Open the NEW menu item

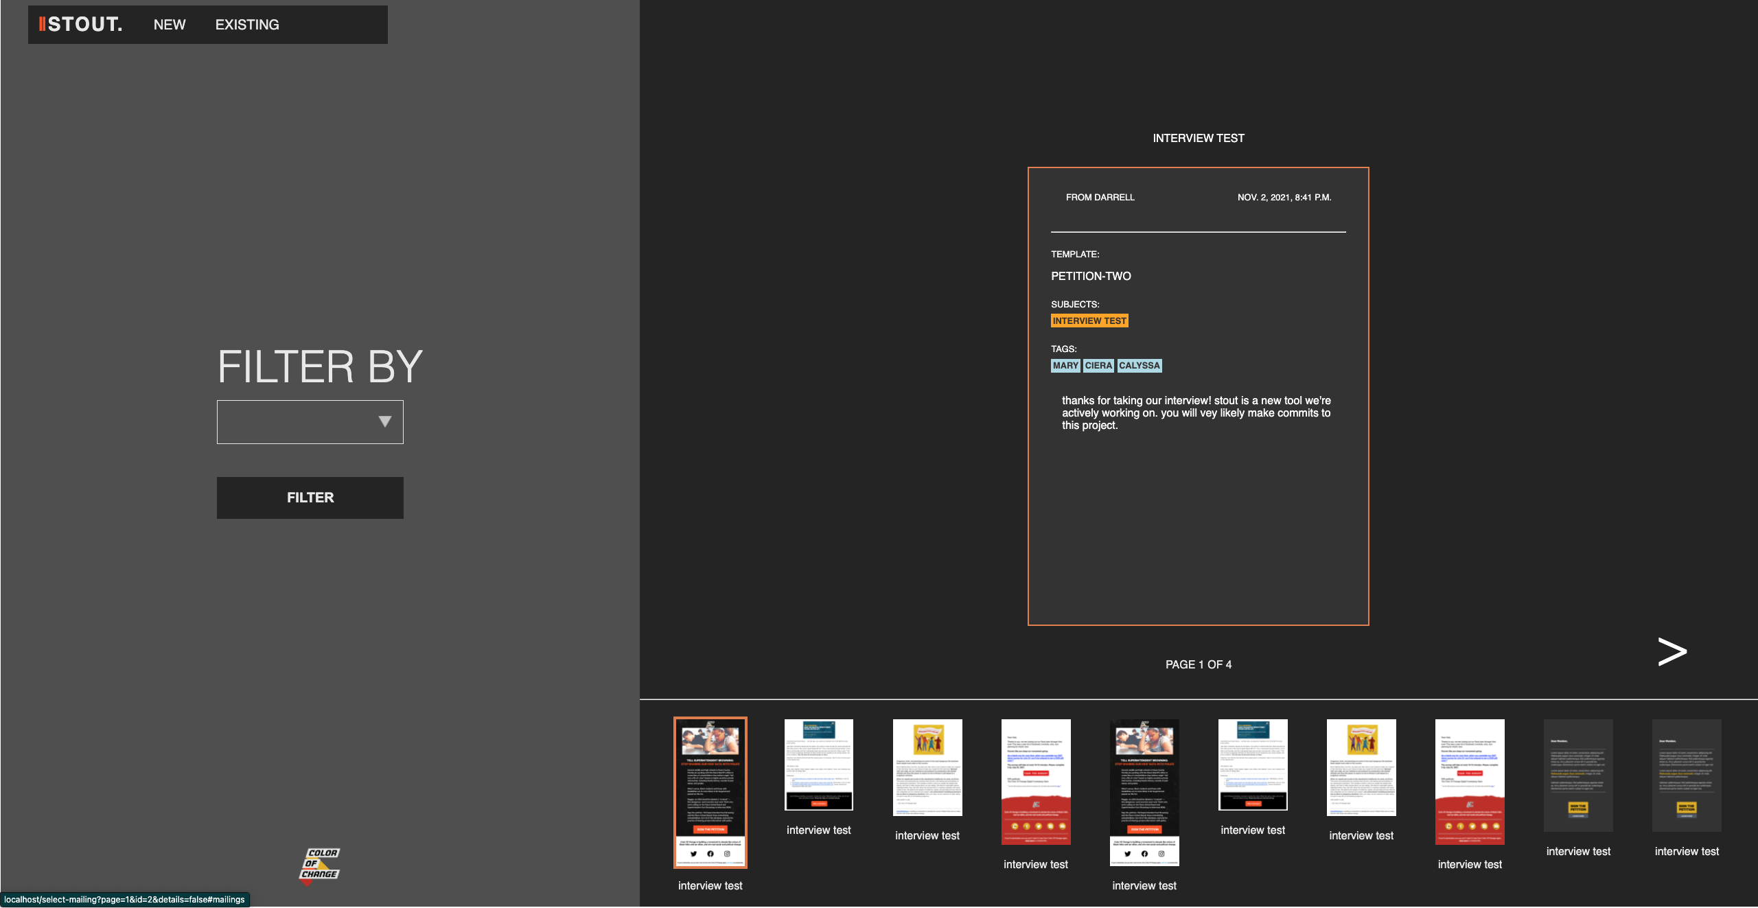click(x=170, y=25)
